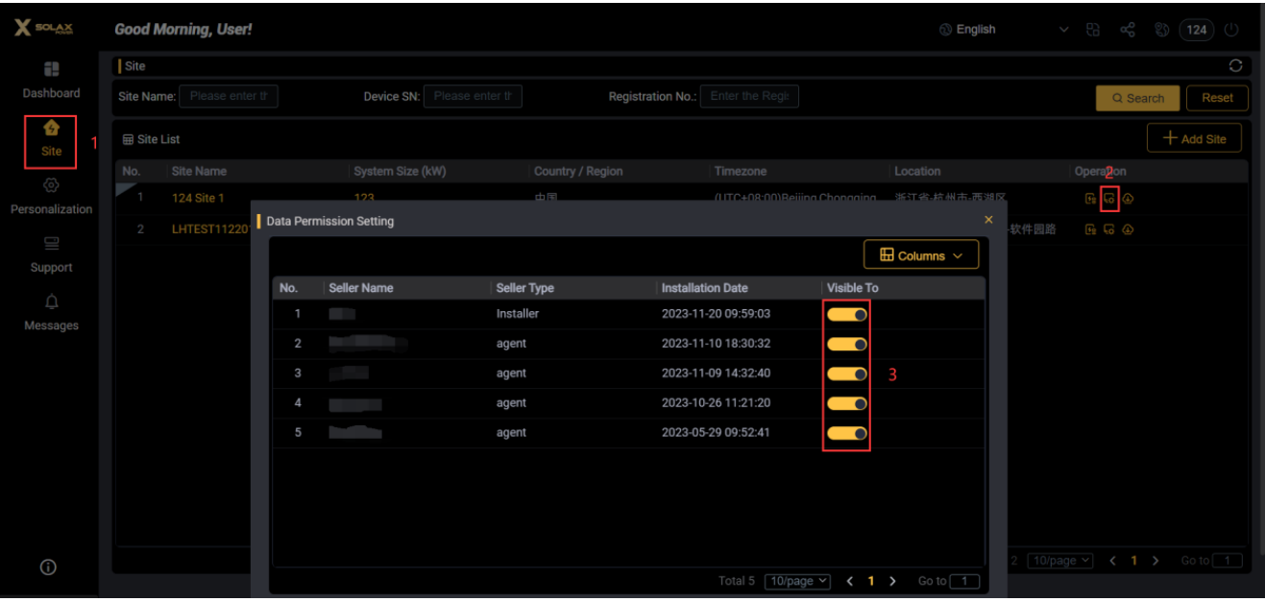Viewport: 1265px width, 602px height.
Task: Open the info icon at sidebar bottom
Action: [47, 567]
